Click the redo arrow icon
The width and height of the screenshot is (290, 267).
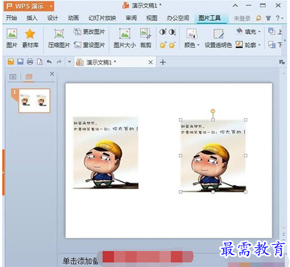(x=59, y=62)
